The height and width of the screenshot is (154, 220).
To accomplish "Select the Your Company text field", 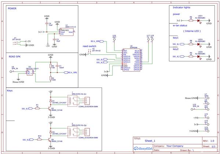I will 175,146.
